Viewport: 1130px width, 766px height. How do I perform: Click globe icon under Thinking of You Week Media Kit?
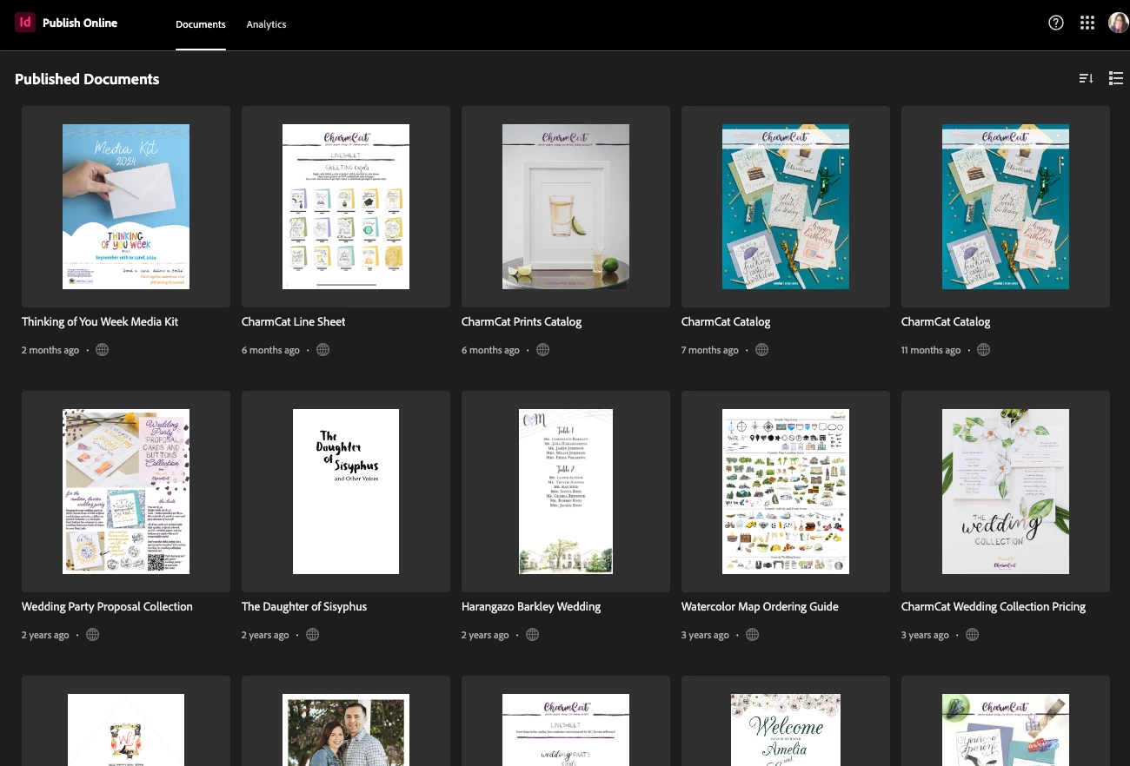(103, 350)
